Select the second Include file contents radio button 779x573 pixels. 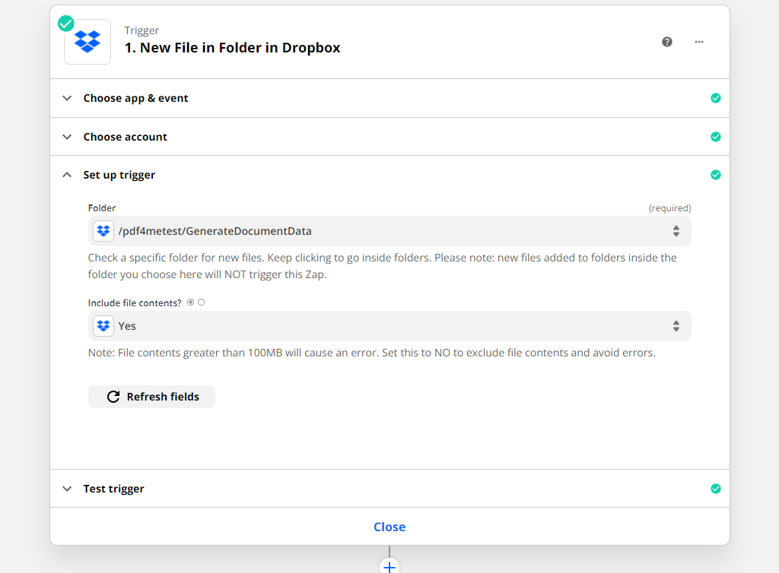(x=201, y=302)
